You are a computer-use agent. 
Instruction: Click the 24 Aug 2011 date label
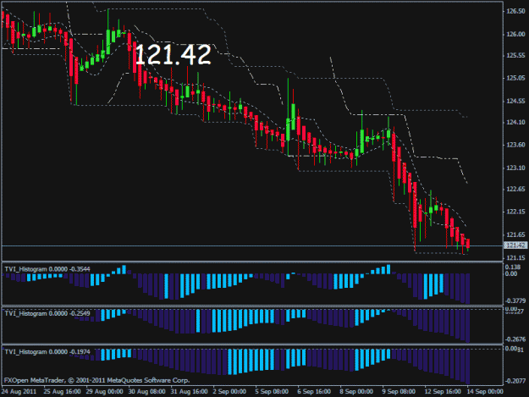[x=19, y=392]
